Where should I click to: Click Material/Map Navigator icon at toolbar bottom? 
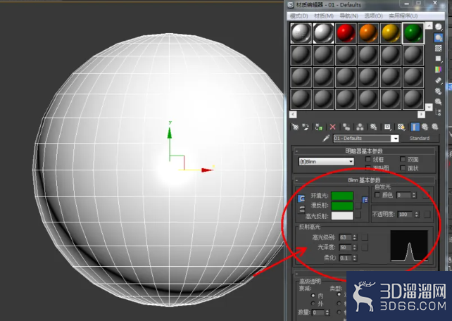(439, 112)
